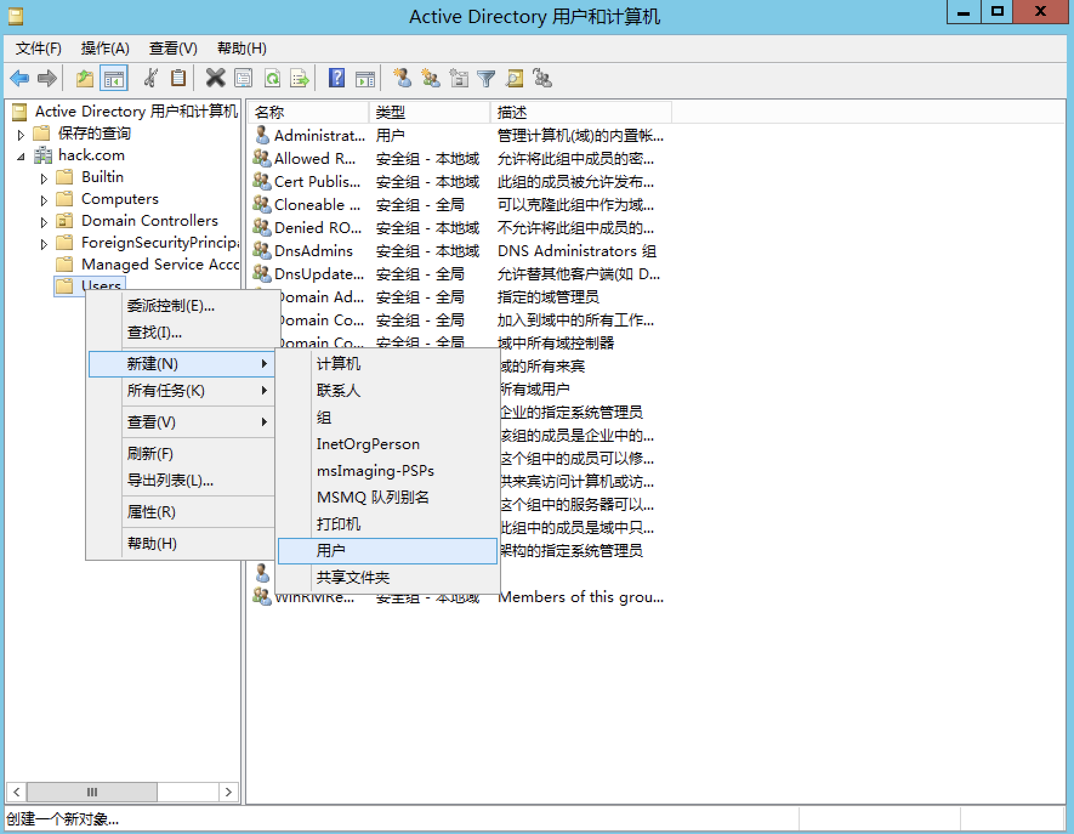Click the Refresh icon in toolbar
Viewport: 1074px width, 834px height.
click(x=272, y=78)
